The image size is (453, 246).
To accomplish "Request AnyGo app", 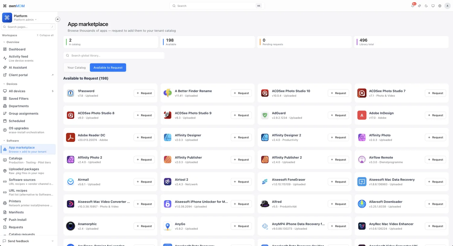I will click(x=241, y=226).
